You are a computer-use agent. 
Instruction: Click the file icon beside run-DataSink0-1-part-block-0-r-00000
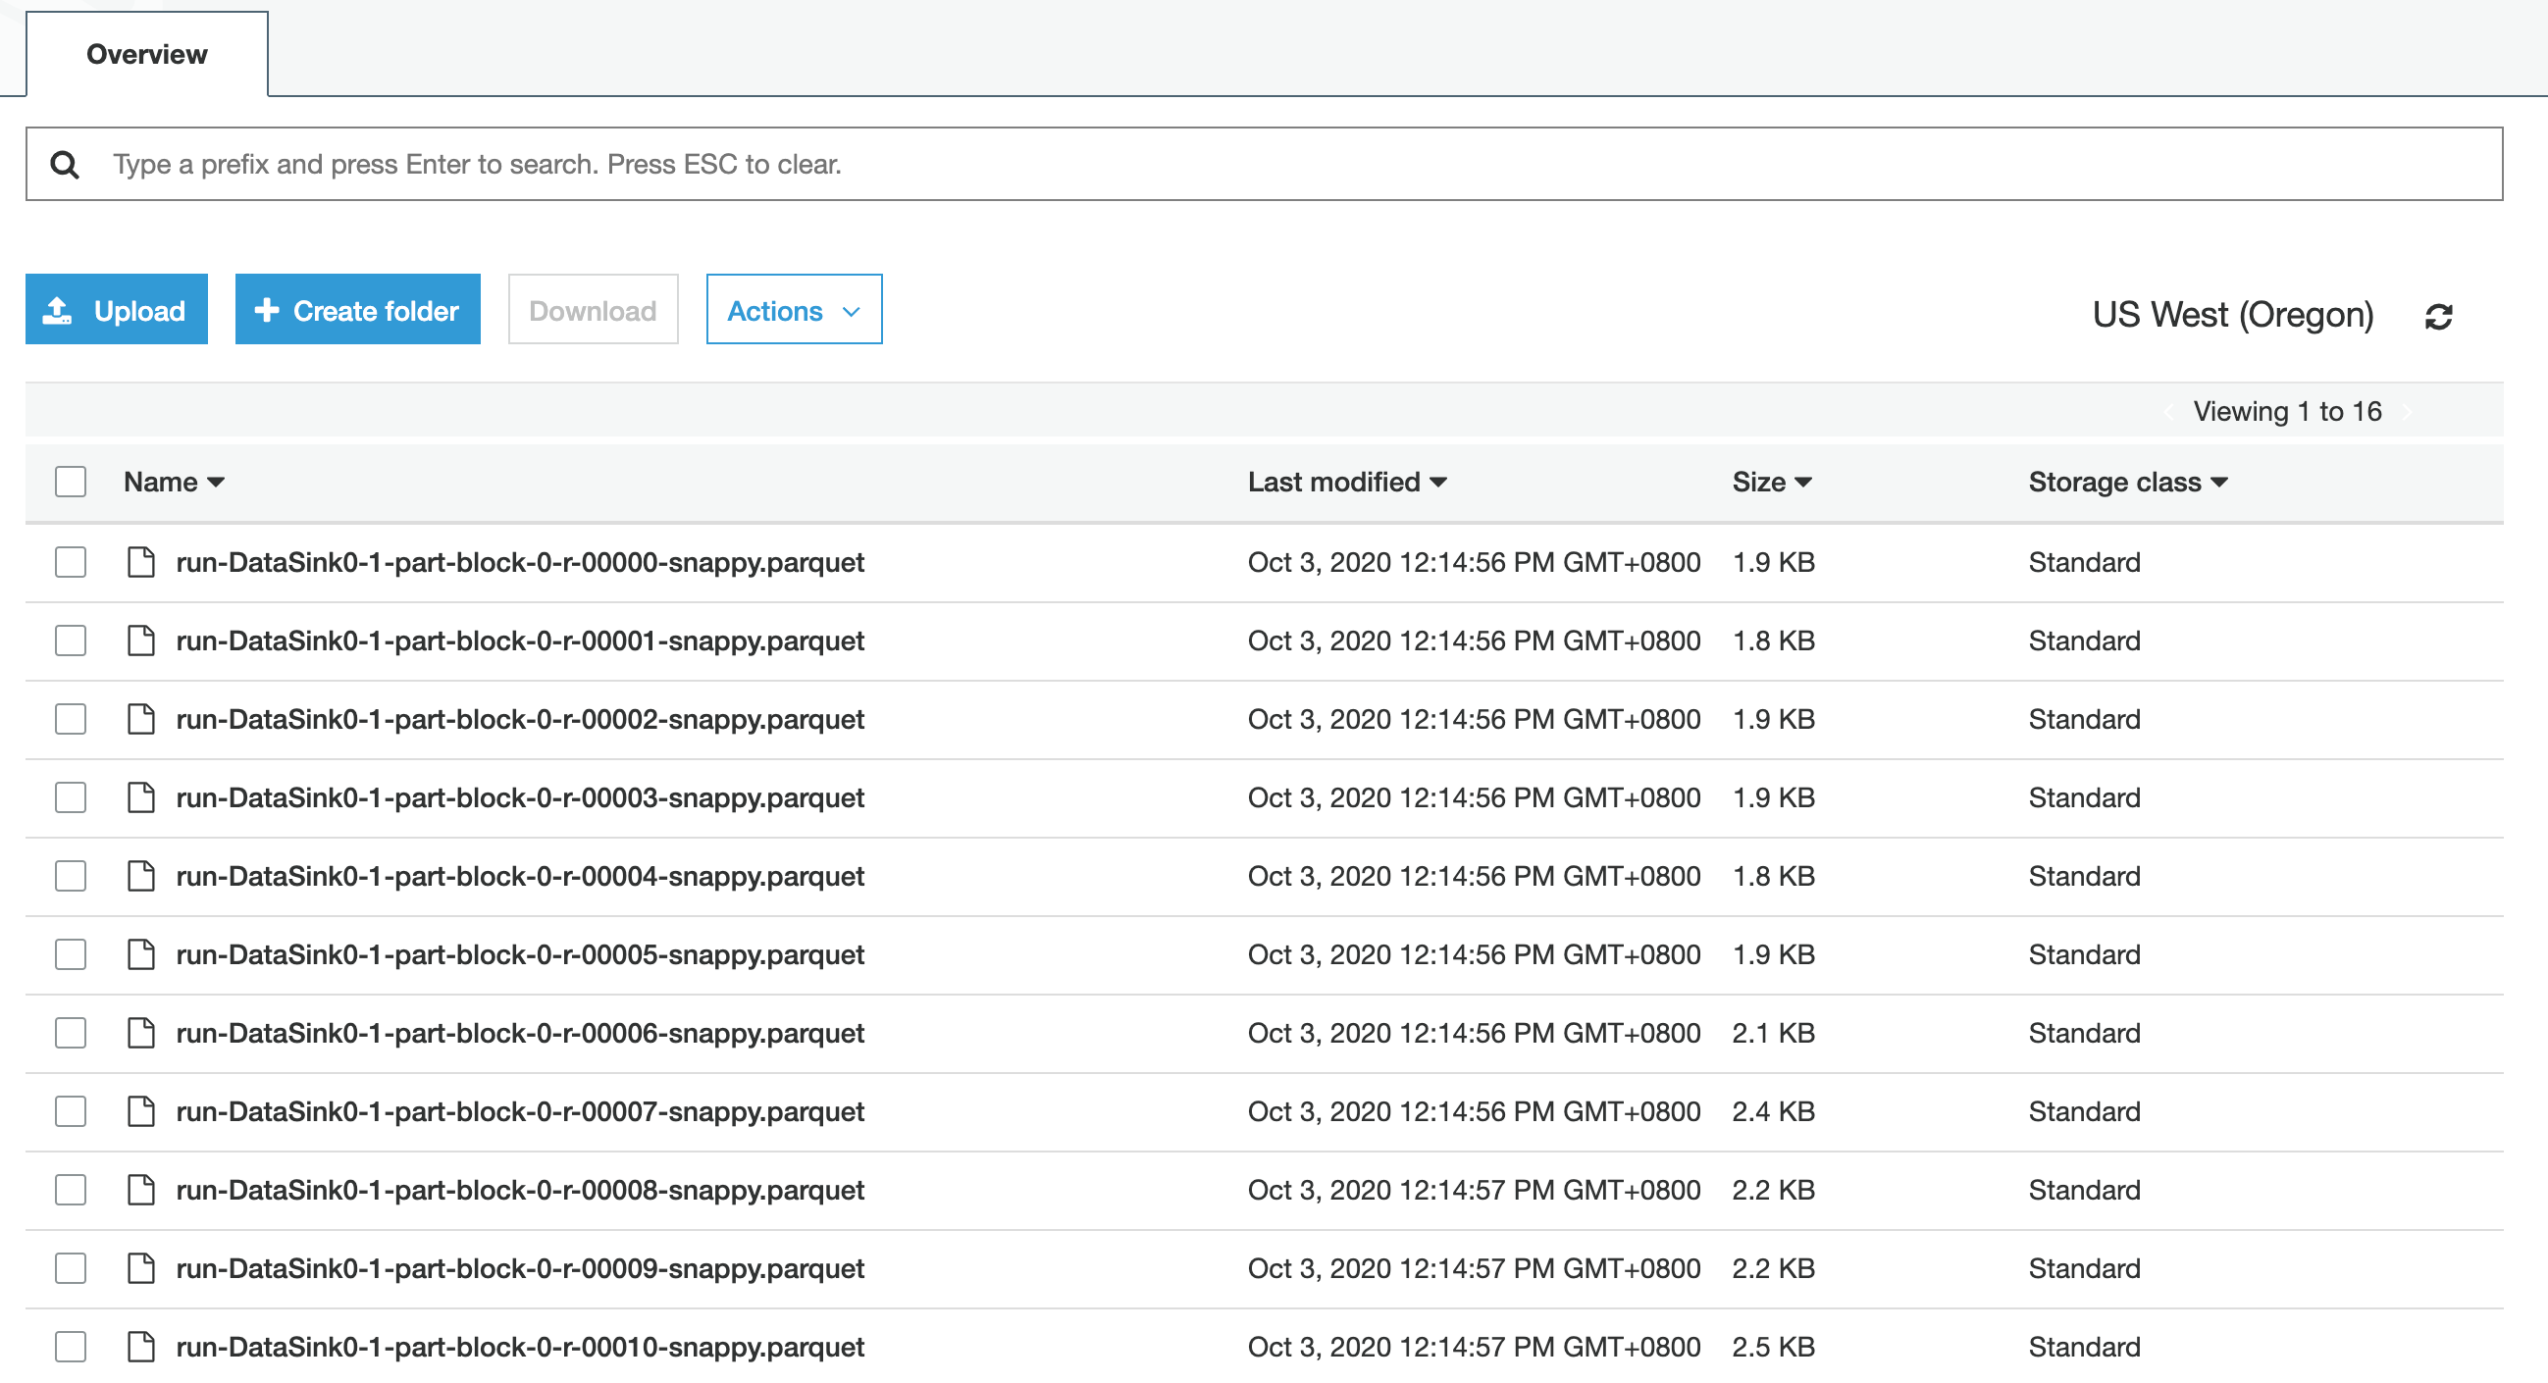[141, 561]
